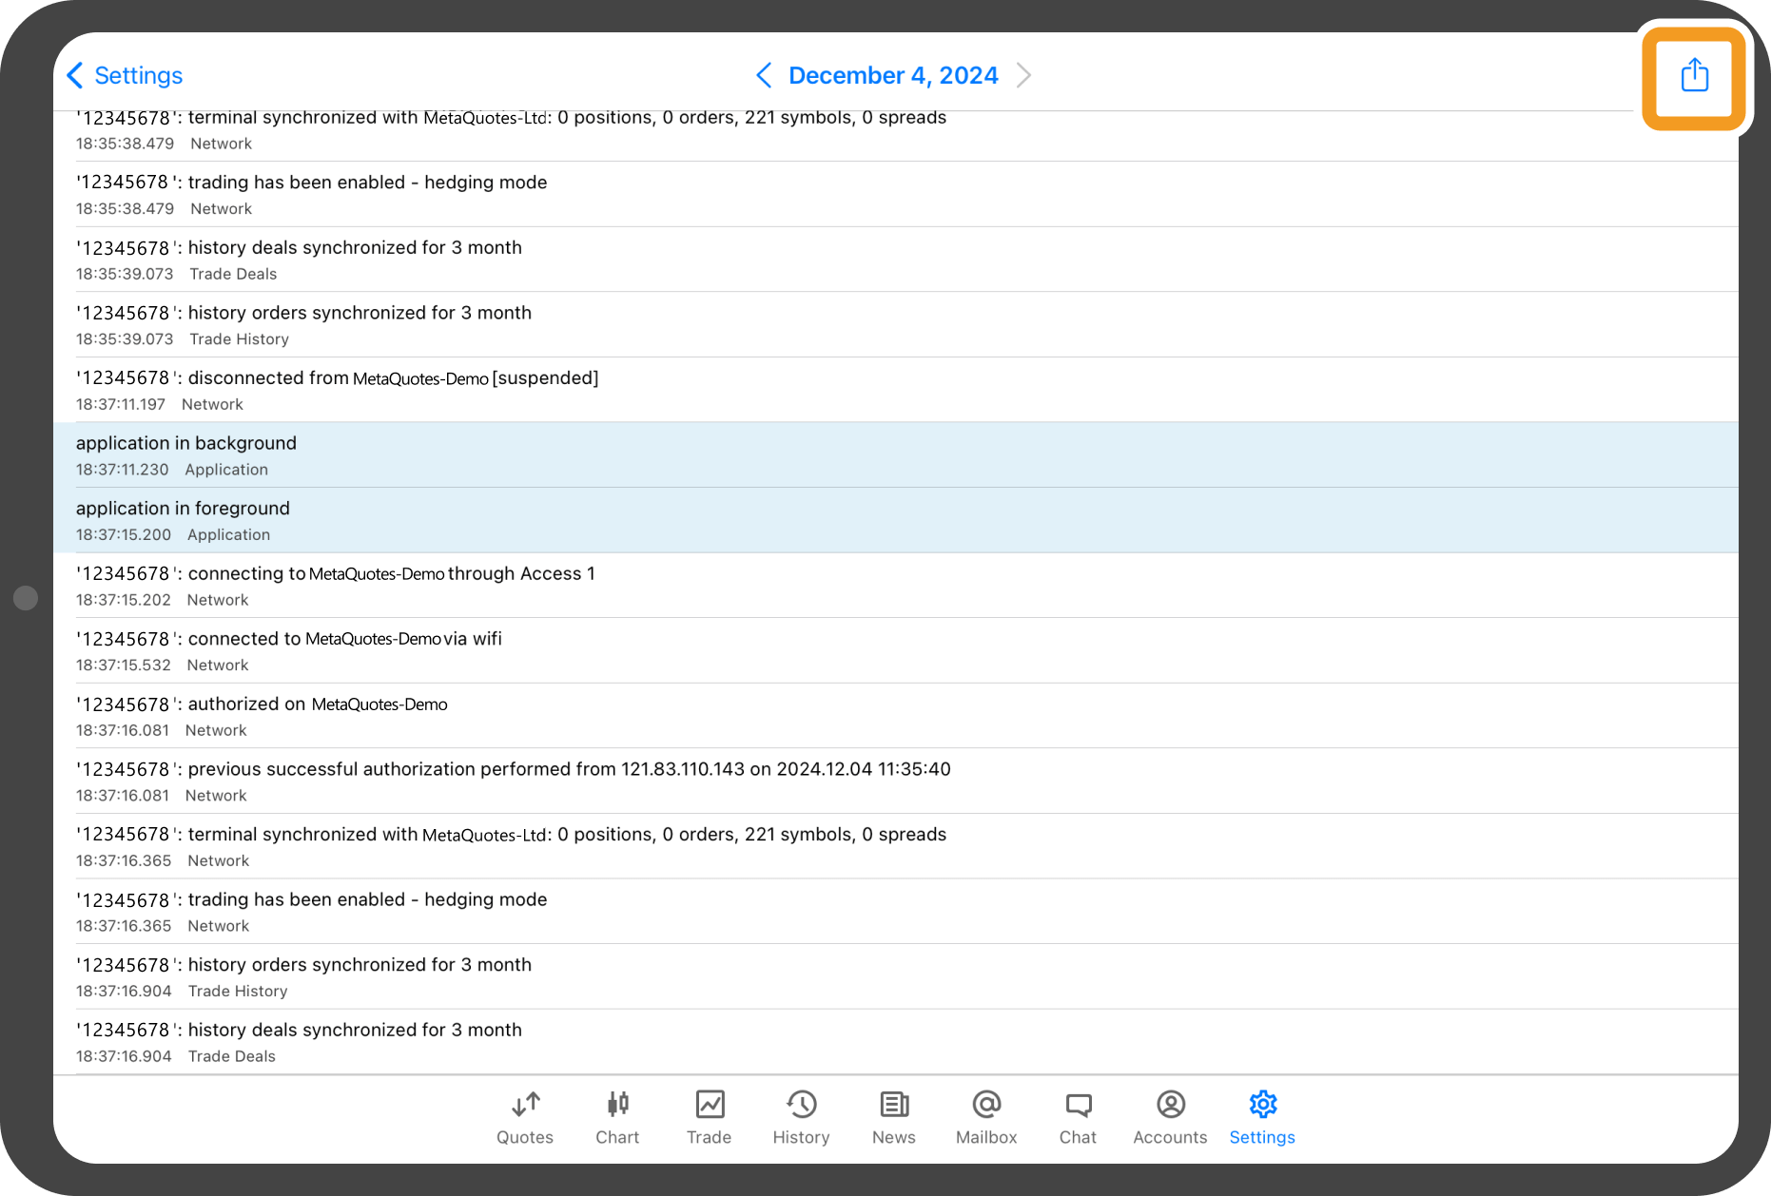
Task: Tap the December 4, 2024 date title
Action: coord(893,75)
